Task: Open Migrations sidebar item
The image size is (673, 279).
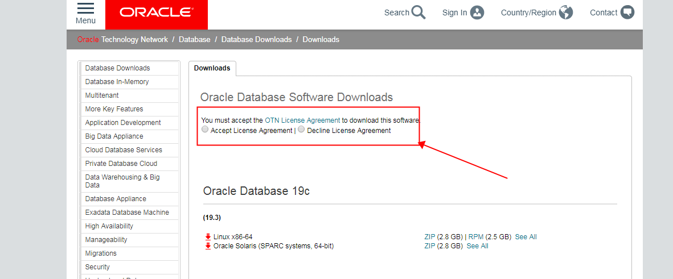Action: (130, 253)
